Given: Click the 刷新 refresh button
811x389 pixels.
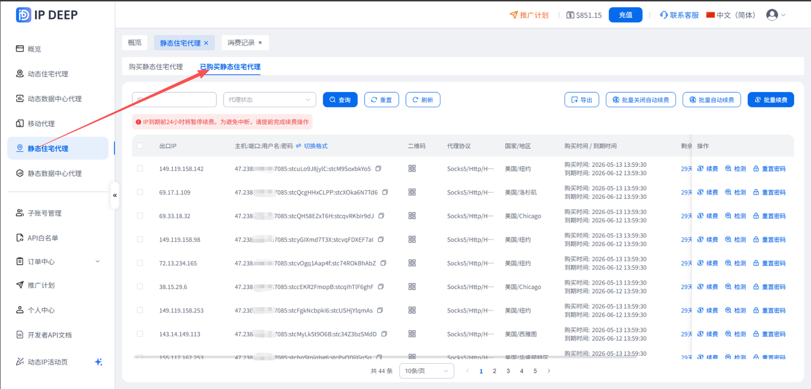Looking at the screenshot, I should 423,100.
